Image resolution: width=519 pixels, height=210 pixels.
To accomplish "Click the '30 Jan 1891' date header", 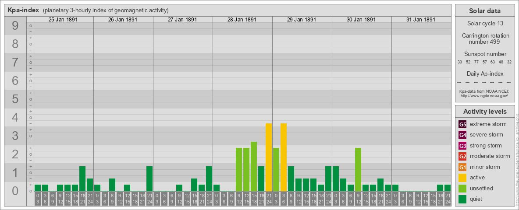I will (x=361, y=20).
